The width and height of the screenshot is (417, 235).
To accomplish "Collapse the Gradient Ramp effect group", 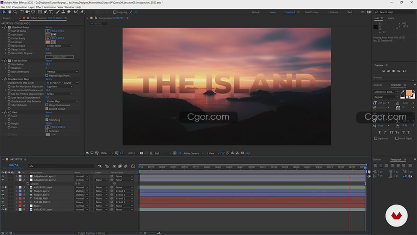I will pyautogui.click(x=2, y=27).
